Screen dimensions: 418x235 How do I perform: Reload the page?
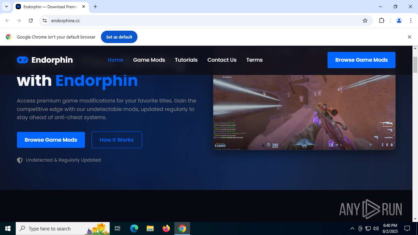tap(31, 21)
